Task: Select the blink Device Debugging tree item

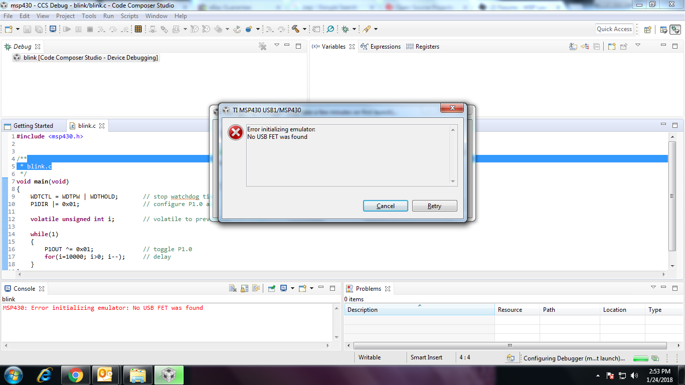Action: click(85, 58)
